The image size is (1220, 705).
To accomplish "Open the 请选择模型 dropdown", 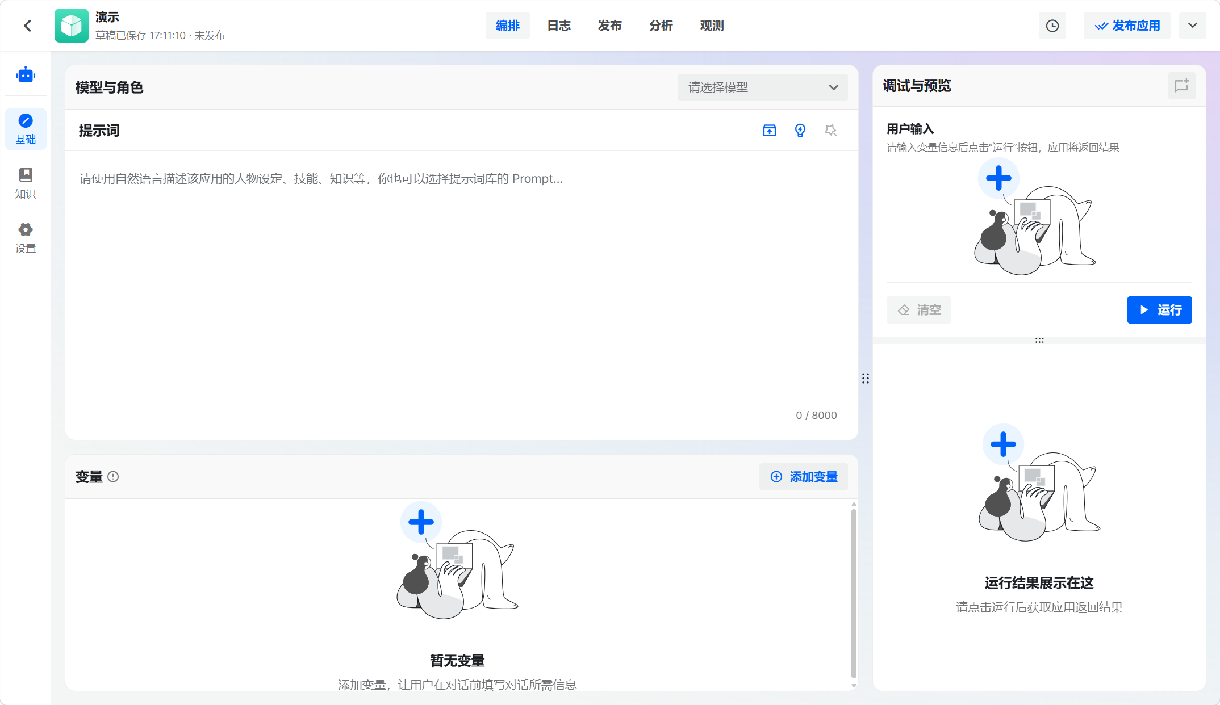I will point(762,87).
